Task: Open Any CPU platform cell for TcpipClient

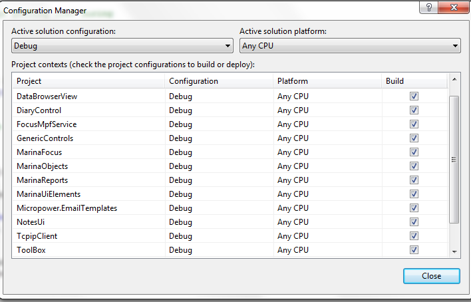Action: pyautogui.click(x=328, y=236)
